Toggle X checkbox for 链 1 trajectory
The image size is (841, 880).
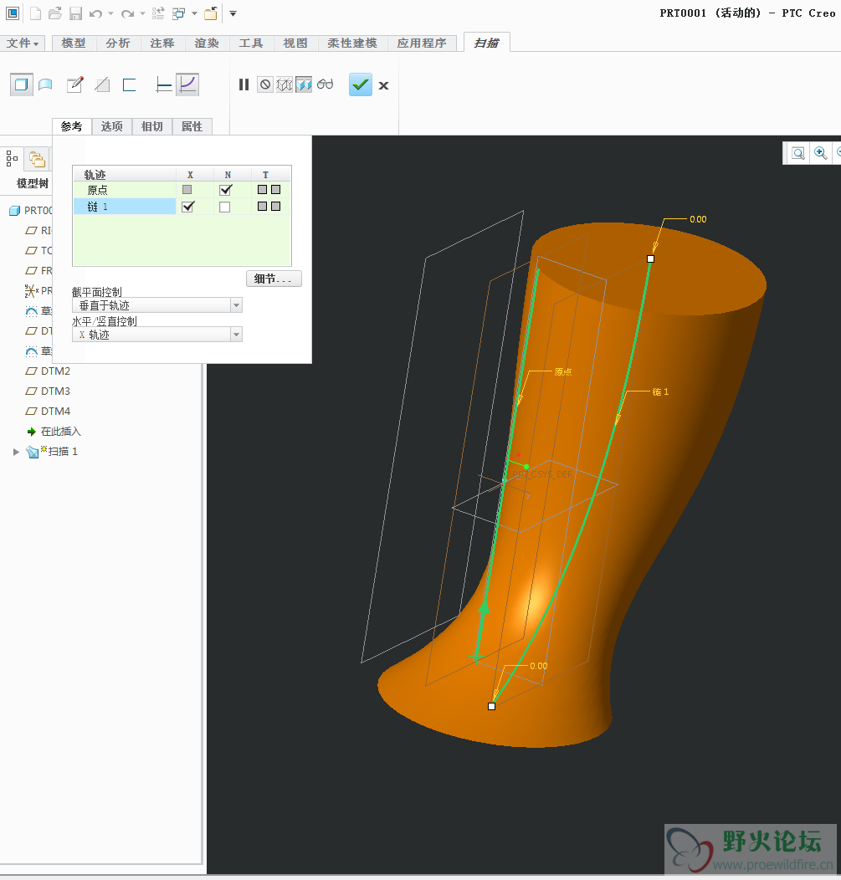tap(188, 207)
